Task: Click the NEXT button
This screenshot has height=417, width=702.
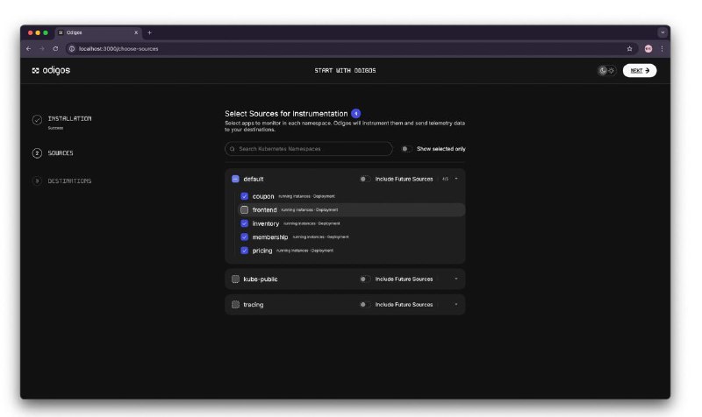Action: (640, 71)
